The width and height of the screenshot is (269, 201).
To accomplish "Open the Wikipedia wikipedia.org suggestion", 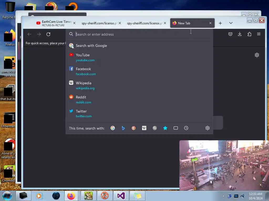I will point(139,86).
